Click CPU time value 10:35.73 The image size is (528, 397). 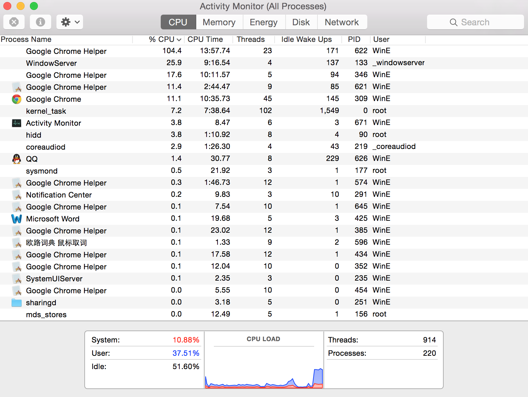[x=215, y=99]
